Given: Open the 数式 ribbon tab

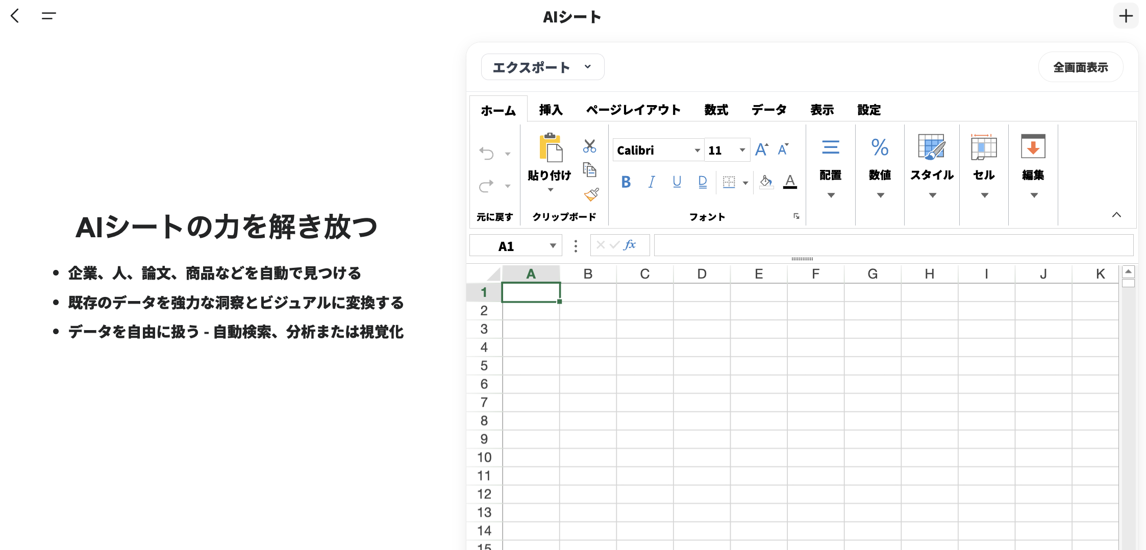Looking at the screenshot, I should click(716, 110).
